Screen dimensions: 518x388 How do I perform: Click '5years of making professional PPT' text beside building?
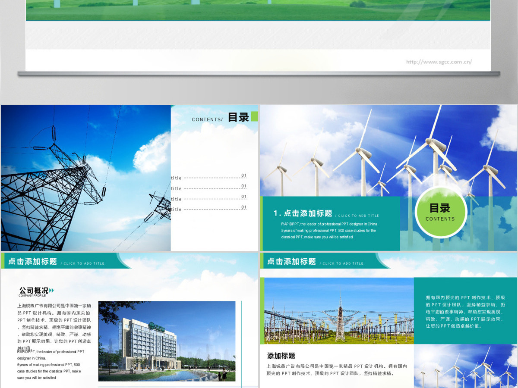tap(49, 371)
